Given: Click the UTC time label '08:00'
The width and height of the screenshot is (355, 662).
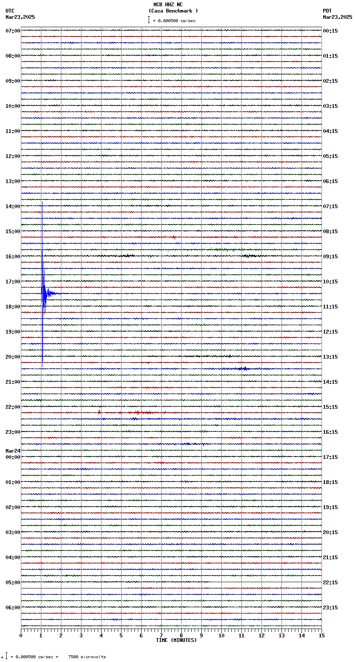Looking at the screenshot, I should click(x=13, y=56).
